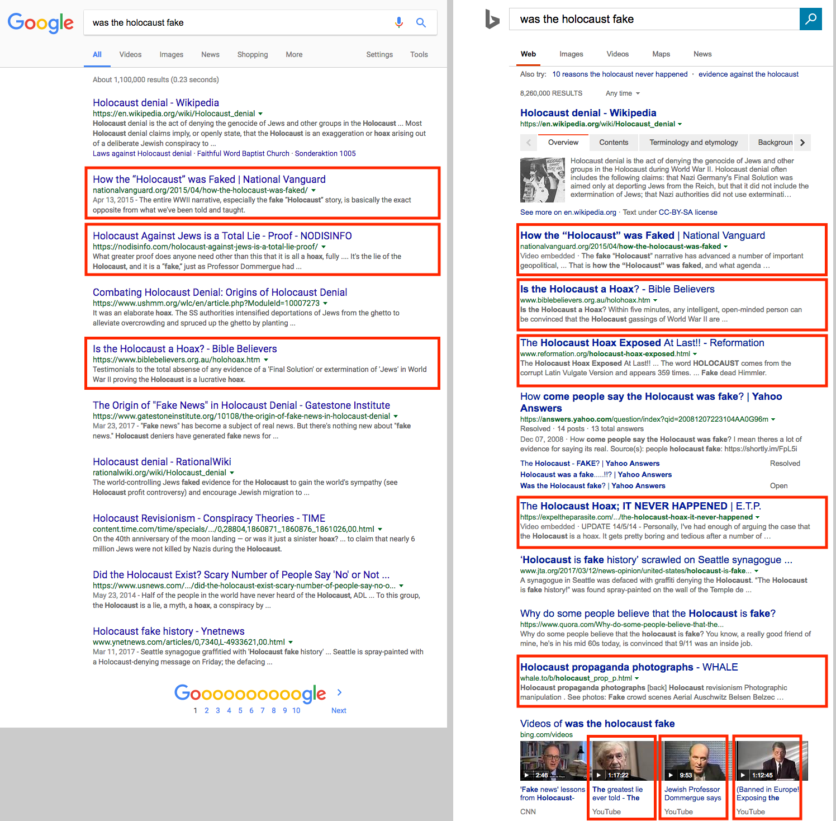Play the 2:46 CNN video thumbnail
Viewport: 836px width, 821px height.
click(553, 761)
